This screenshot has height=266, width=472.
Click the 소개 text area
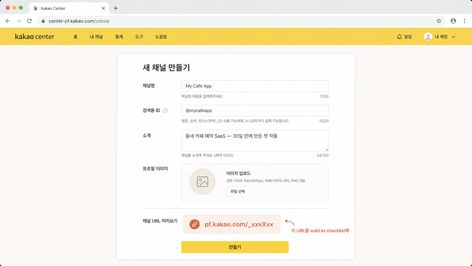tap(255, 140)
